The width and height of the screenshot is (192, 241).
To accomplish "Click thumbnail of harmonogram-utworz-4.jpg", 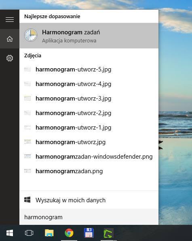I will [27, 84].
